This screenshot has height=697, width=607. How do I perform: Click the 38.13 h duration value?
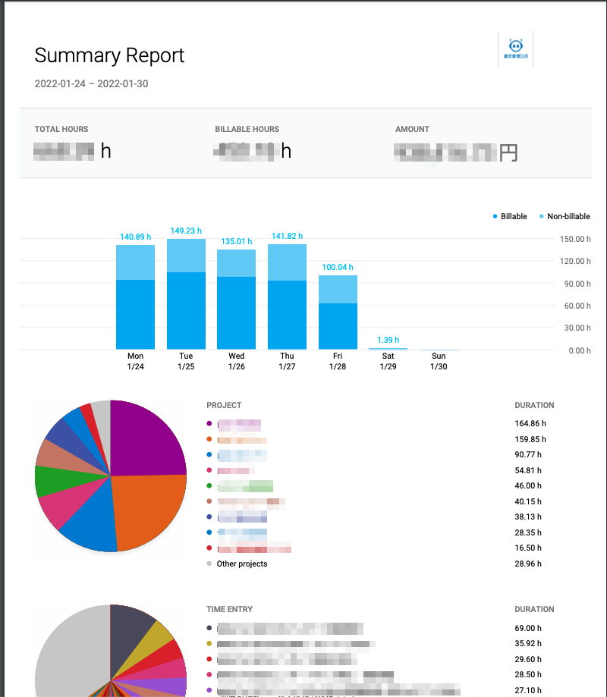tap(528, 517)
